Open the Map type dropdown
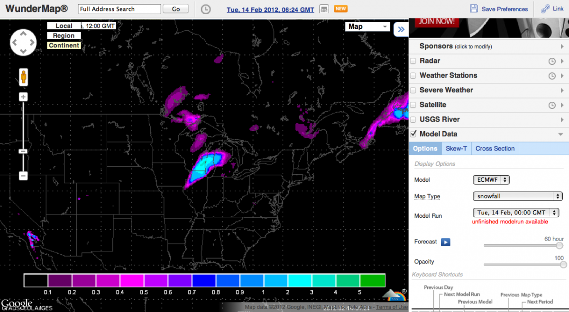The width and height of the screenshot is (569, 312). pyautogui.click(x=367, y=27)
